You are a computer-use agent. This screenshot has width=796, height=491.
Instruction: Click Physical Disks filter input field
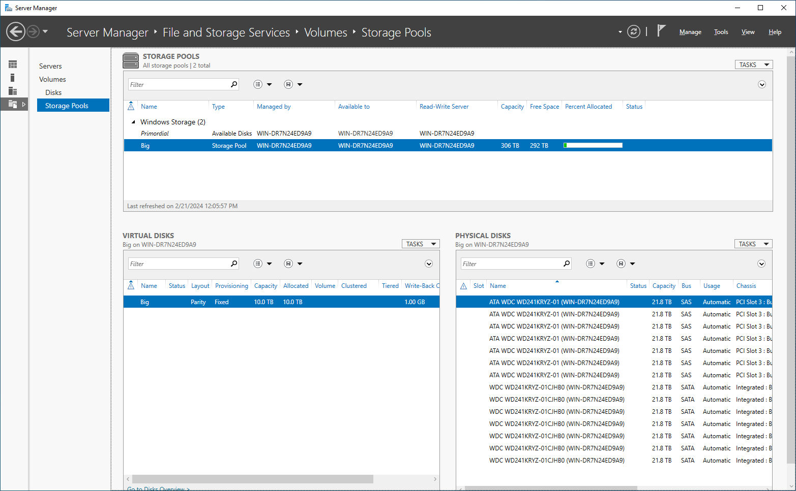pos(511,264)
